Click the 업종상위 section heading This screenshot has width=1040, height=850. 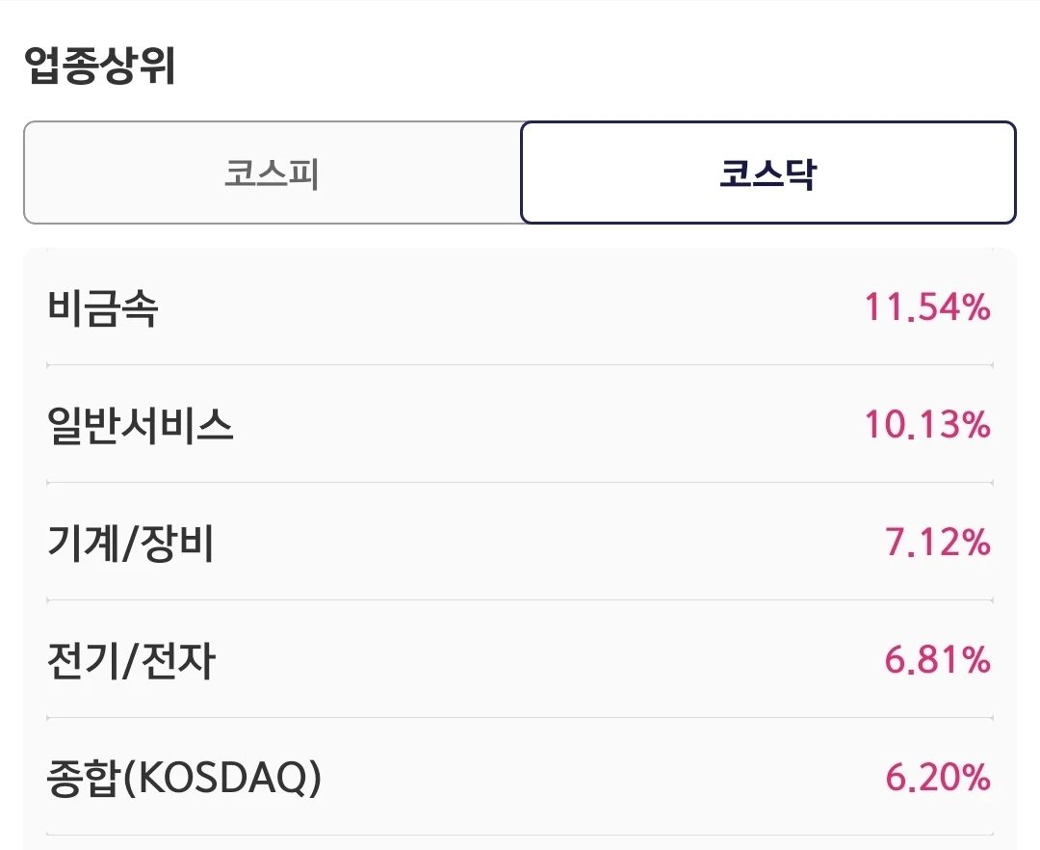[x=99, y=65]
